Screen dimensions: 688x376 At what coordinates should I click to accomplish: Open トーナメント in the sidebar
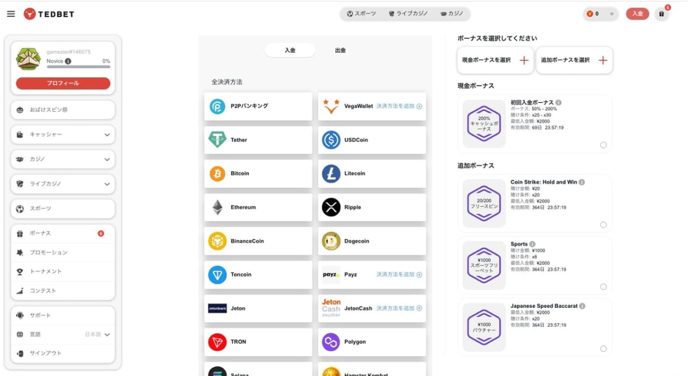(62, 271)
